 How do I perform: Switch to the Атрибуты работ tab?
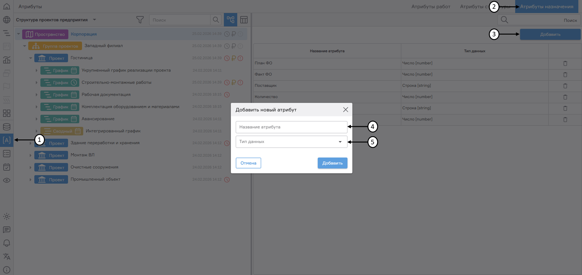coord(431,6)
